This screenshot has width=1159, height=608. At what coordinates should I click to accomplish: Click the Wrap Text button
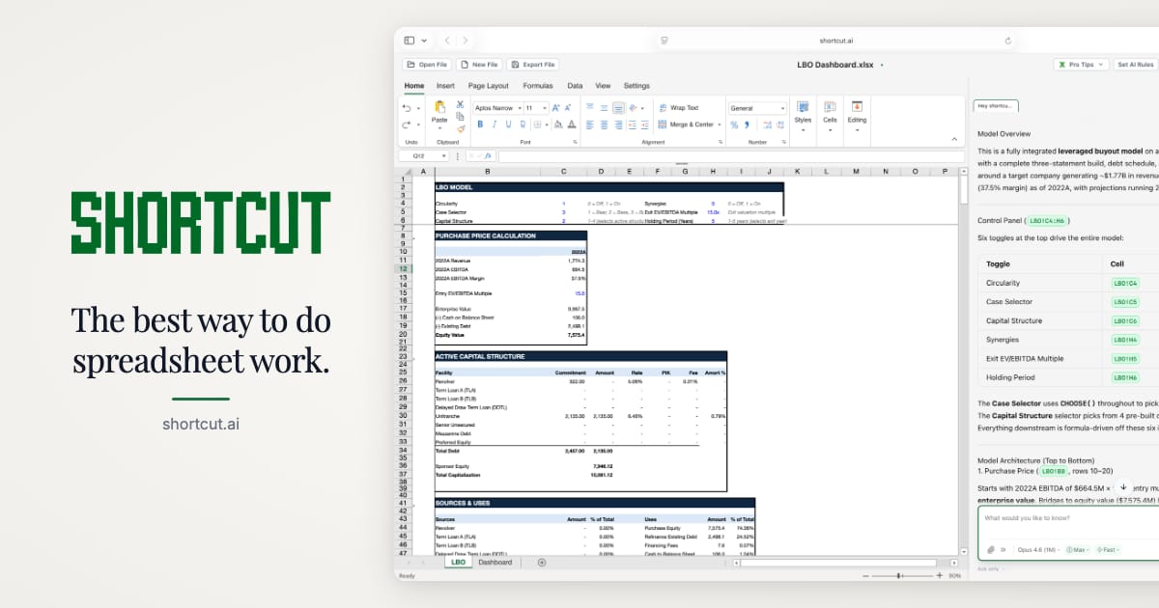pyautogui.click(x=679, y=108)
